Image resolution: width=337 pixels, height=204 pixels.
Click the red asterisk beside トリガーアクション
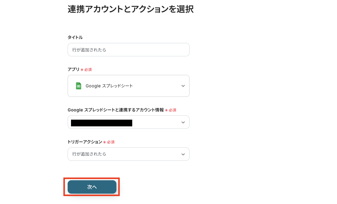104,142
